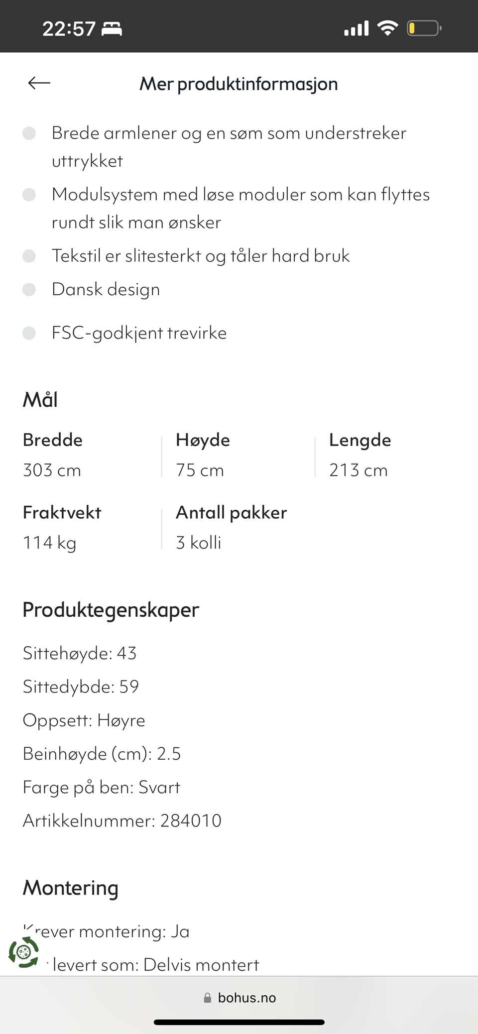This screenshot has height=1034, width=478.
Task: Select the Produktegenskaper heading
Action: [x=111, y=609]
